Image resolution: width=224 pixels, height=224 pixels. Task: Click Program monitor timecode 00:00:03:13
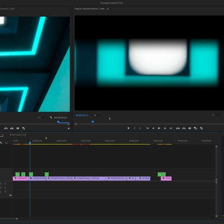pos(82,115)
